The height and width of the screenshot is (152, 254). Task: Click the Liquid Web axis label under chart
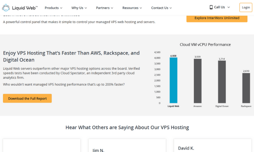tap(173, 106)
